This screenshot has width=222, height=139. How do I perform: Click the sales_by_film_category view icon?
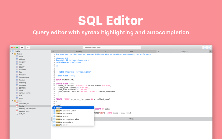coord(17,109)
